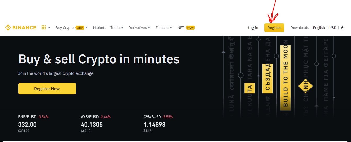This screenshot has width=351, height=142.
Task: Change the USD currency setting
Action: tap(333, 28)
